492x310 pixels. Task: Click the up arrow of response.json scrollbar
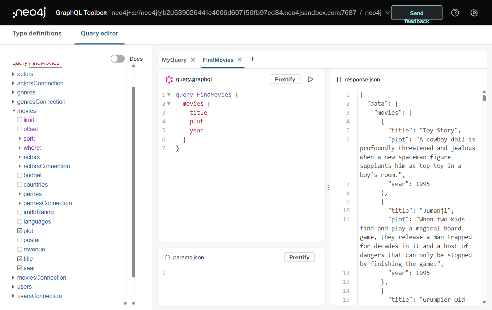484,92
